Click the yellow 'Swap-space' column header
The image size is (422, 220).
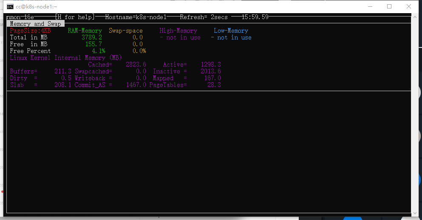pyautogui.click(x=126, y=31)
